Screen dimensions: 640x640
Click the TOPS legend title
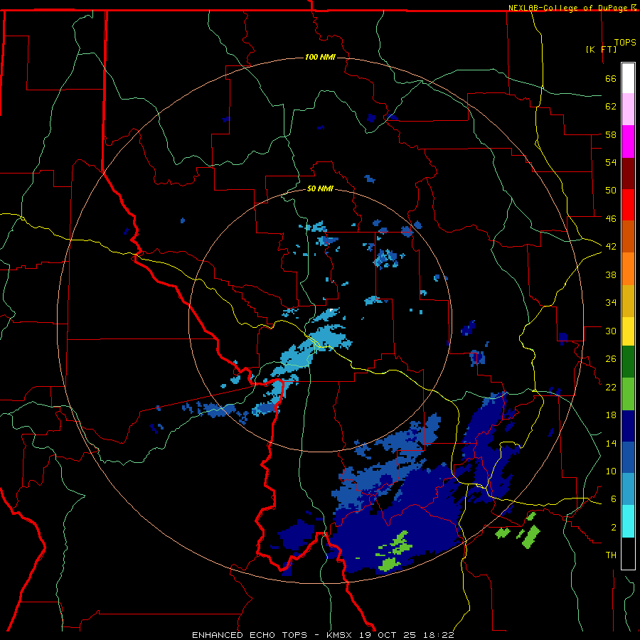(x=625, y=43)
